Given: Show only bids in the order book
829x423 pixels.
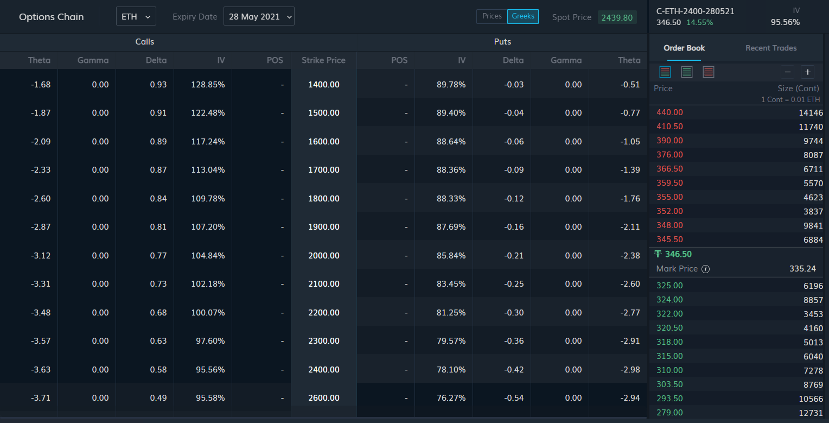Looking at the screenshot, I should tap(687, 71).
